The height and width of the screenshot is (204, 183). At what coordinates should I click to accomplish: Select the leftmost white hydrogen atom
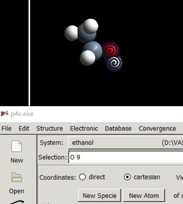71,33
